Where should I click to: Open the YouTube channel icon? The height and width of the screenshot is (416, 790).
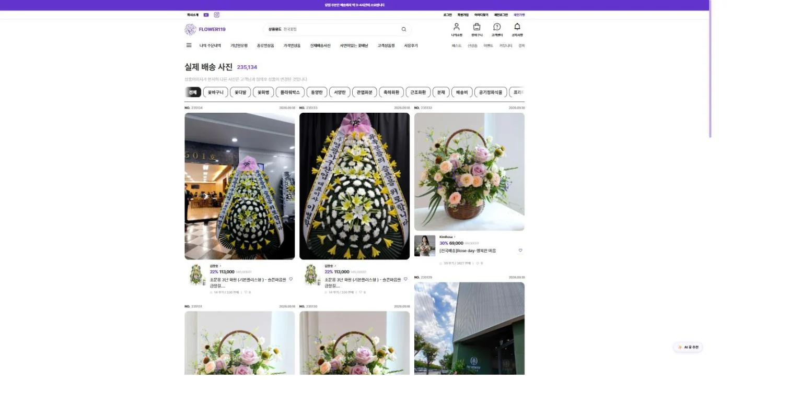click(206, 15)
